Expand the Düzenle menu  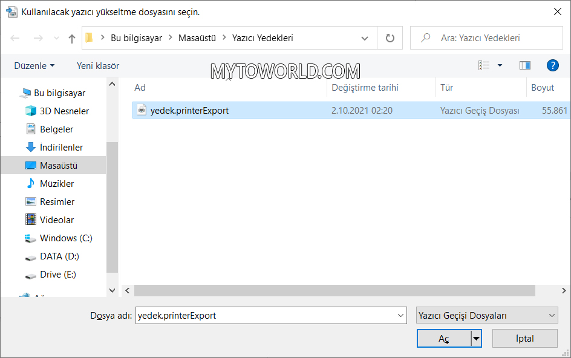(34, 65)
